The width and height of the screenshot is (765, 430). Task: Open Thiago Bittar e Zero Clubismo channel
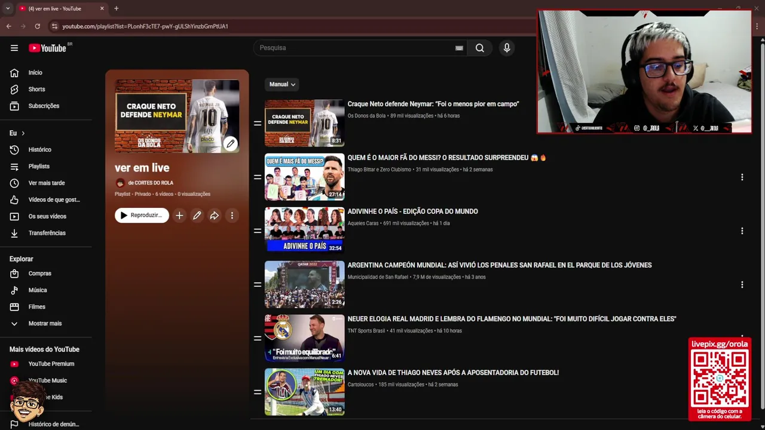380,170
